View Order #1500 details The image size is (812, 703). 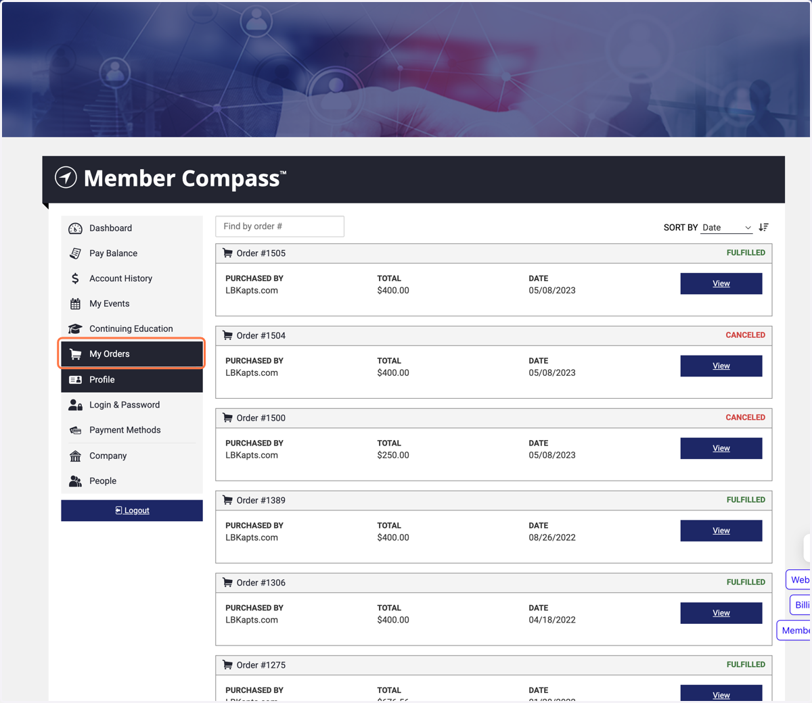point(721,449)
